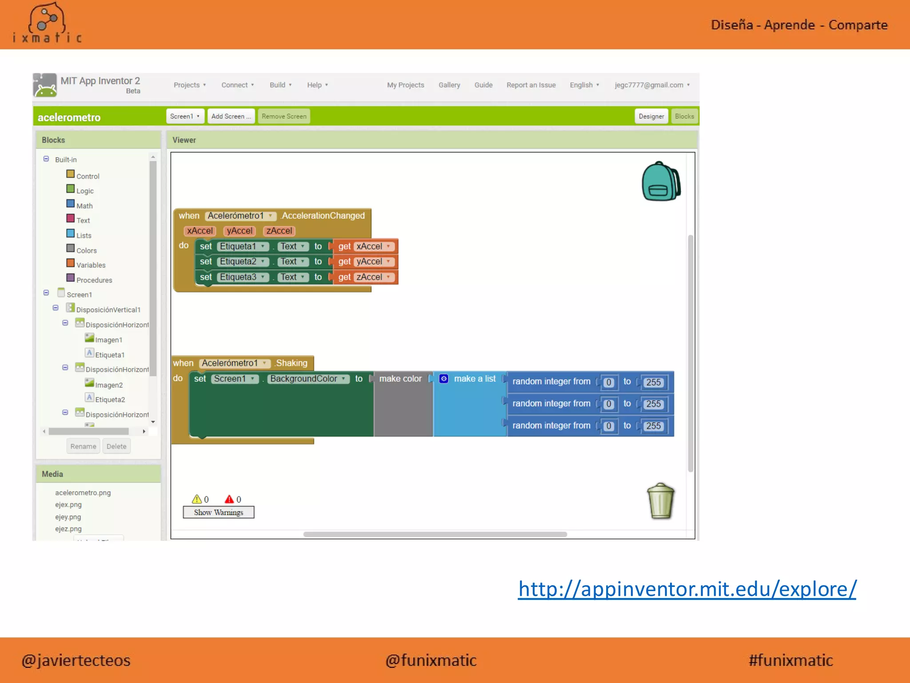Click Report an Issue link
This screenshot has height=683, width=910.
[x=531, y=85]
